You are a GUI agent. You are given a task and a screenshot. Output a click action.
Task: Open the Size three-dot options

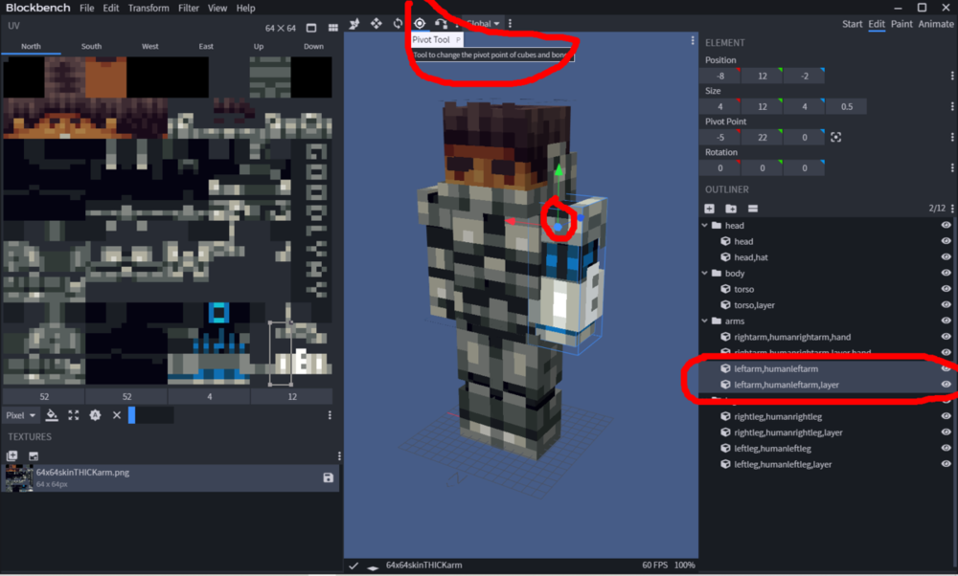[x=952, y=106]
